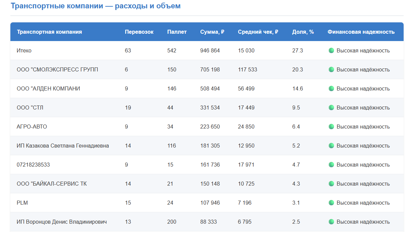Select the company ООО "АЛДЕН КОМПАНИ

point(49,88)
